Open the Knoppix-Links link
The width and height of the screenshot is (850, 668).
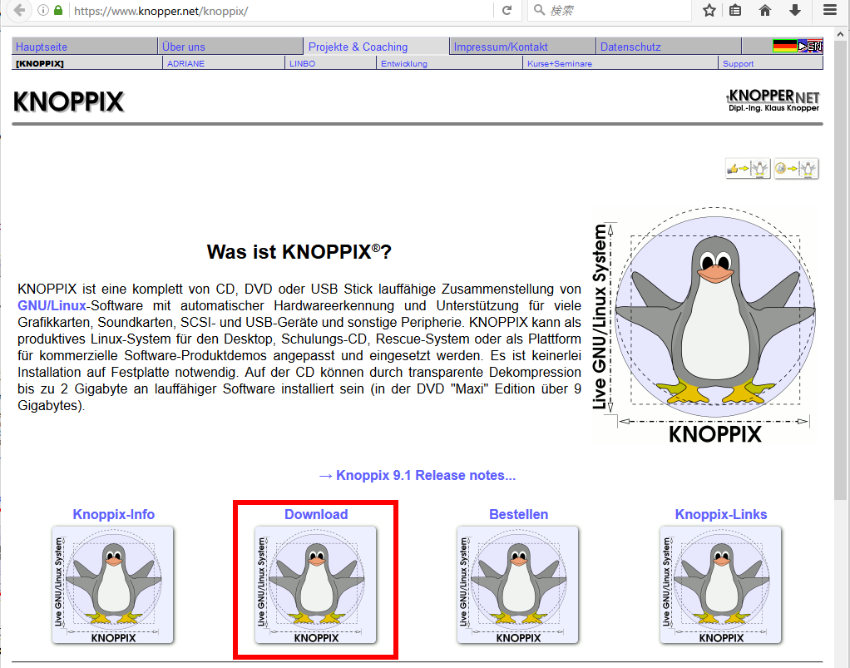pyautogui.click(x=721, y=514)
